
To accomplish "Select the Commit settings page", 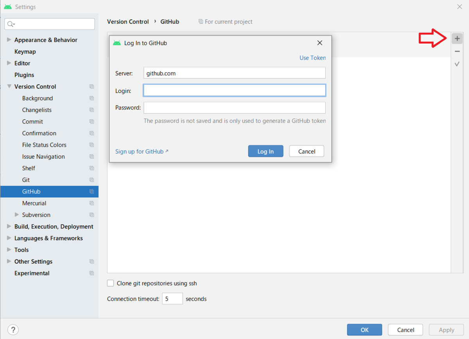I will coord(32,122).
